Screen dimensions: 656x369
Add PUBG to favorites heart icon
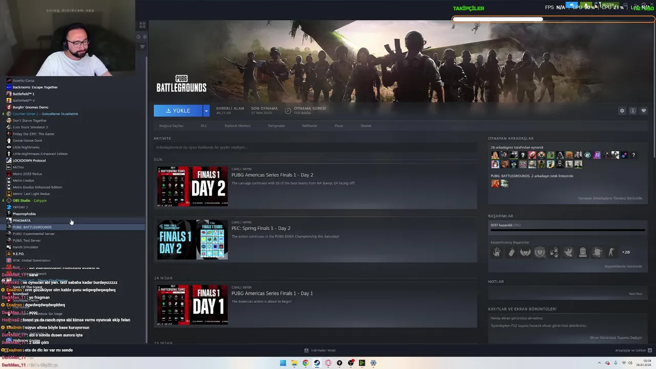click(x=644, y=111)
